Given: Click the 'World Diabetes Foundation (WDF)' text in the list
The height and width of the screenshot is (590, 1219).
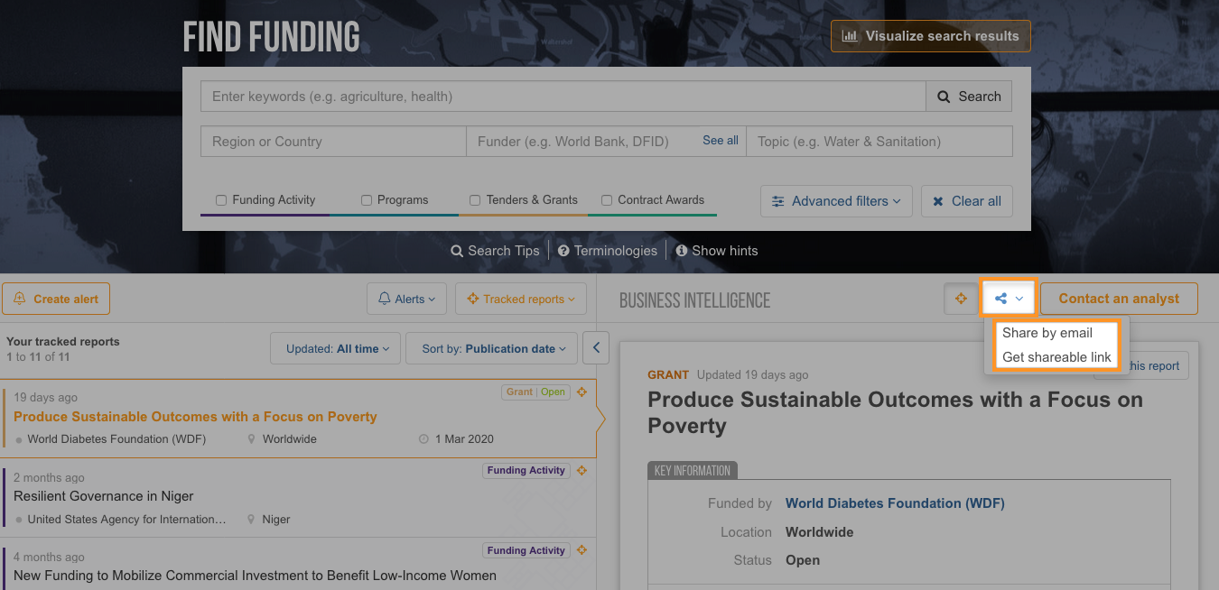Looking at the screenshot, I should pos(117,439).
